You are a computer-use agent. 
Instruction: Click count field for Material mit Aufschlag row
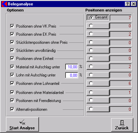[x=121, y=67]
